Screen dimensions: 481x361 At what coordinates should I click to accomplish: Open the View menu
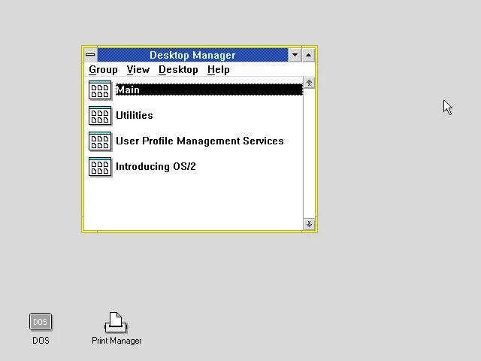[x=138, y=70]
